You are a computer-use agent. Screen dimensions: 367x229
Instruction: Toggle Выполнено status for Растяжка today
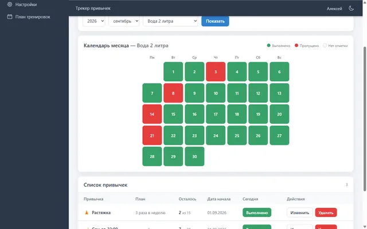257,212
